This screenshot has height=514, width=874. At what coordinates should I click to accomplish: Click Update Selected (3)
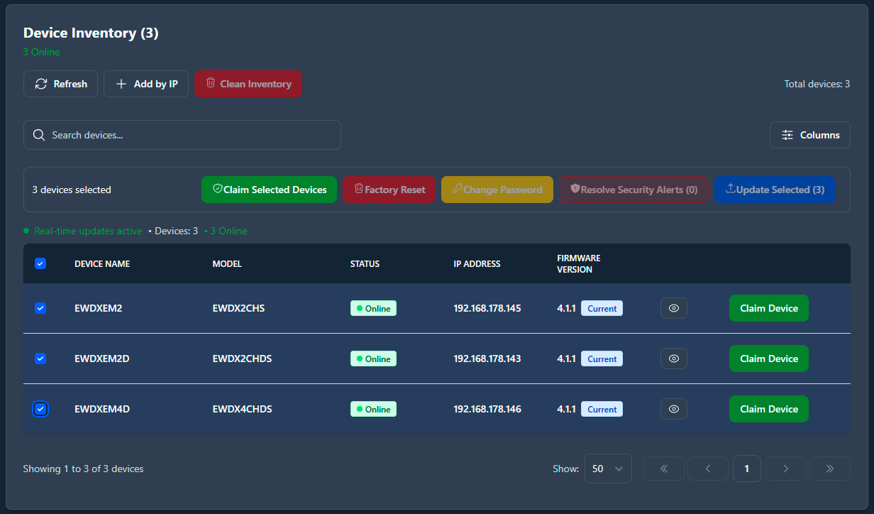pyautogui.click(x=775, y=190)
